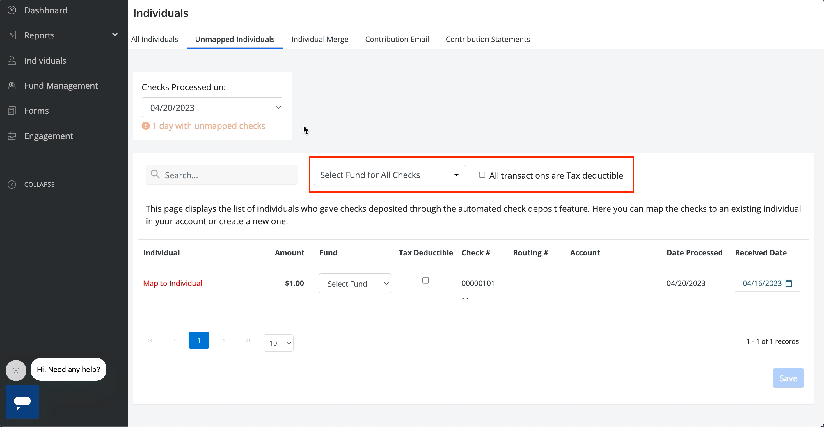The height and width of the screenshot is (427, 824).
Task: Open the Checks Processed on date dropdown
Action: (x=212, y=107)
